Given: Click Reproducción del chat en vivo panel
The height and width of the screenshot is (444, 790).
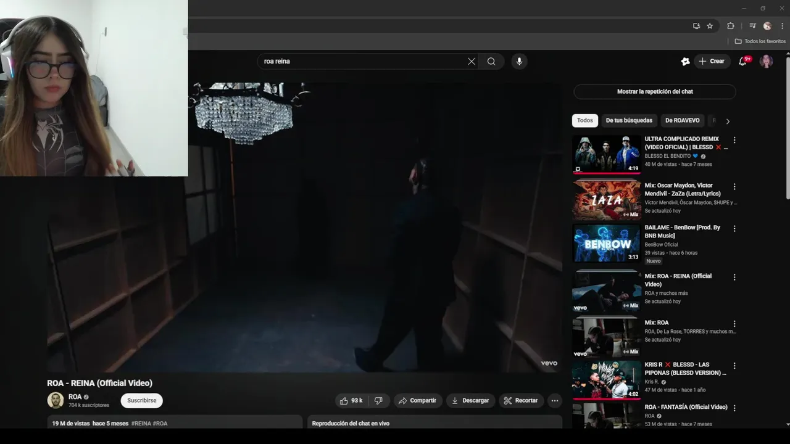Looking at the screenshot, I should click(x=434, y=422).
